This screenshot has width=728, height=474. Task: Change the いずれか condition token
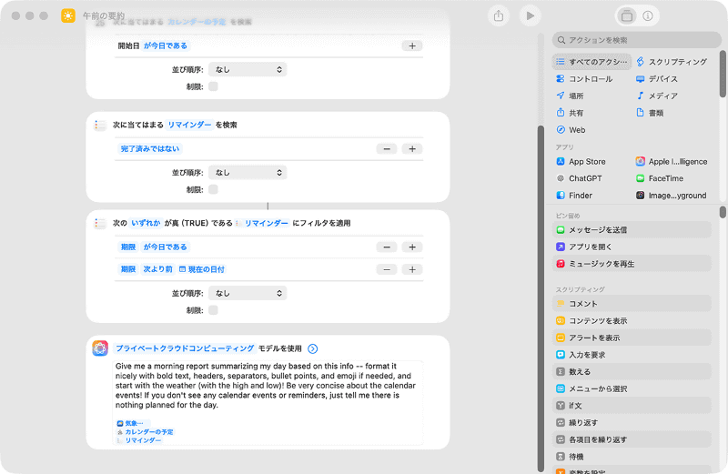pos(146,223)
